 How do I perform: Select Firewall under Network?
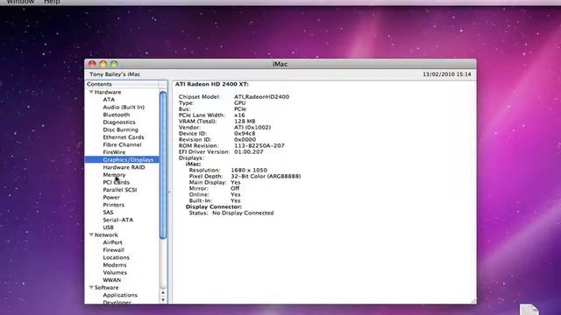[113, 250]
